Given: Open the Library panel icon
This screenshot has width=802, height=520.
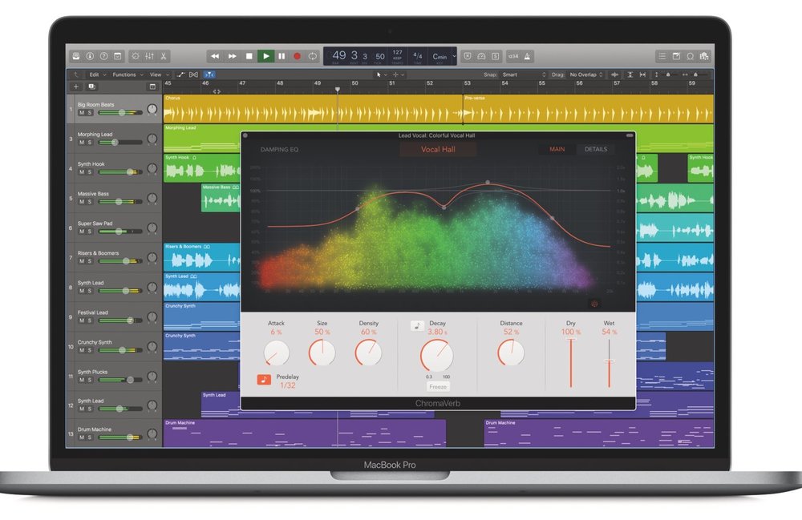Looking at the screenshot, I should point(76,56).
